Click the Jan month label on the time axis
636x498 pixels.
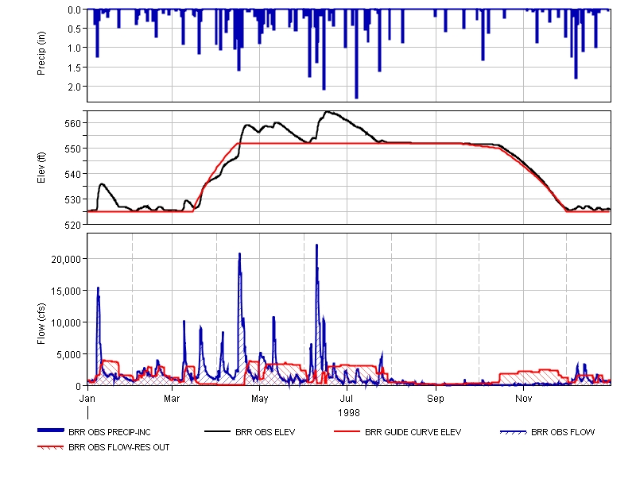click(87, 399)
